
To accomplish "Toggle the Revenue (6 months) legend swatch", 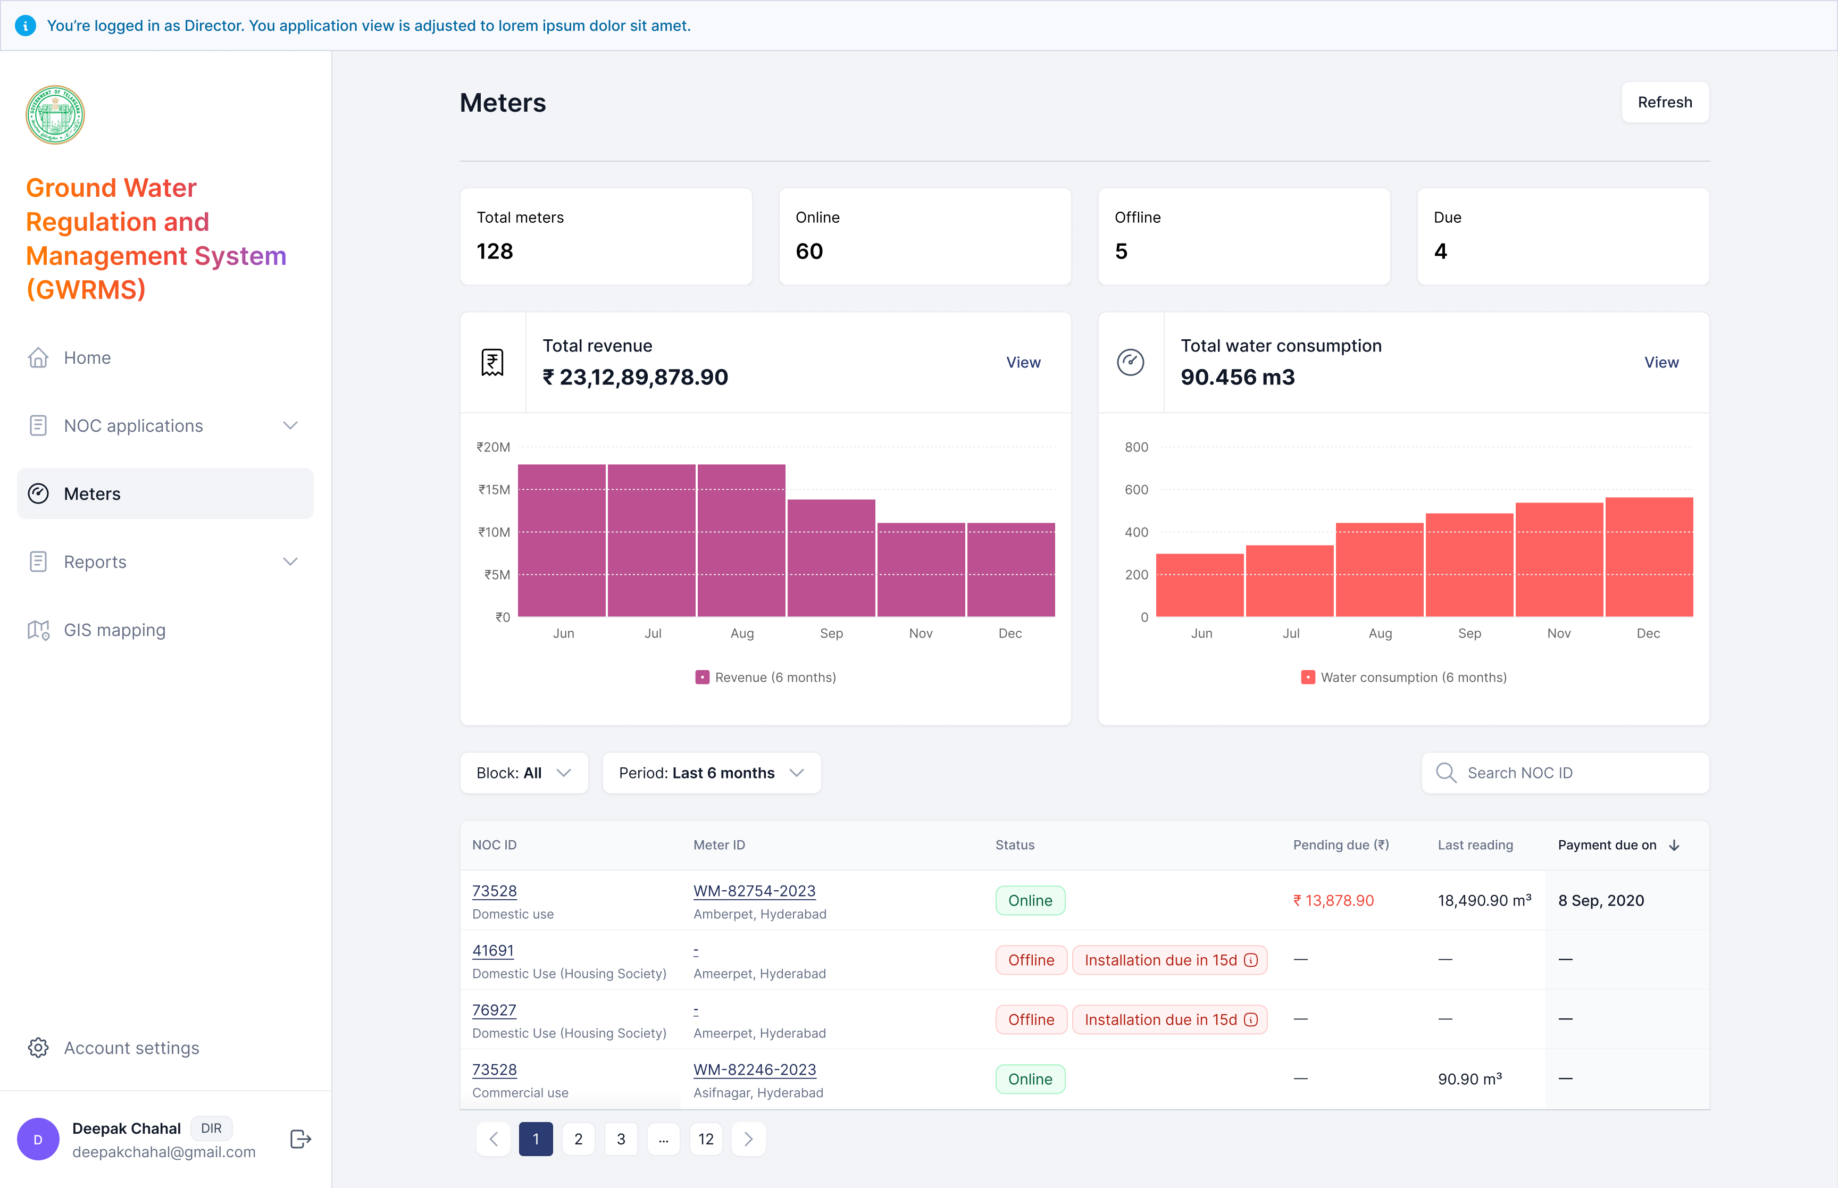I will (x=702, y=677).
